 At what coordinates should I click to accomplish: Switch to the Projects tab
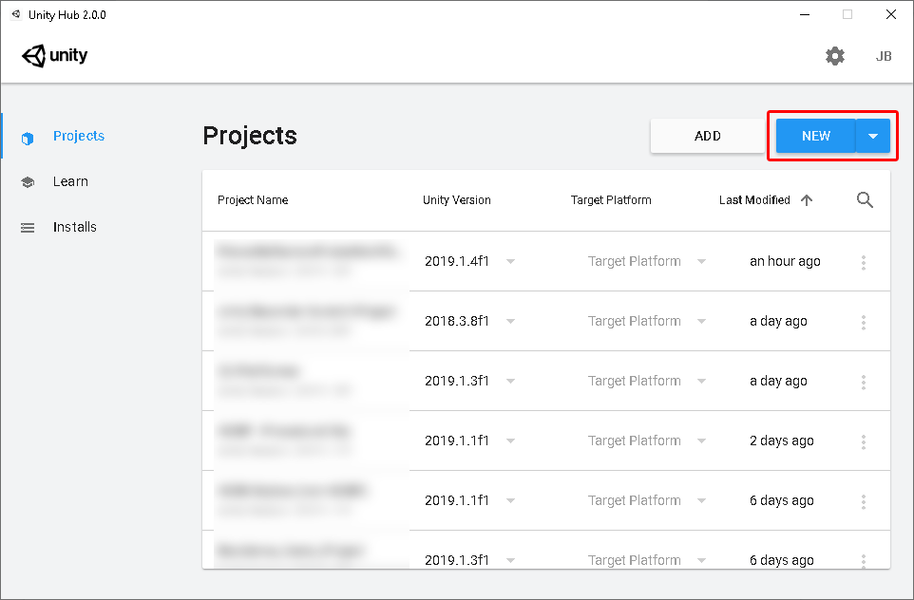(78, 136)
